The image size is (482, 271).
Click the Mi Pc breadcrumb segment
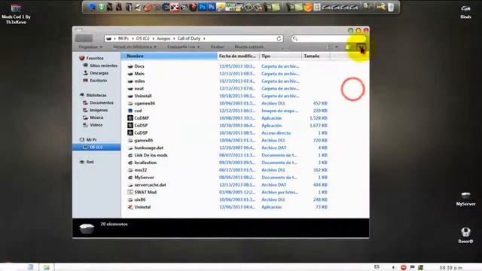tap(124, 38)
